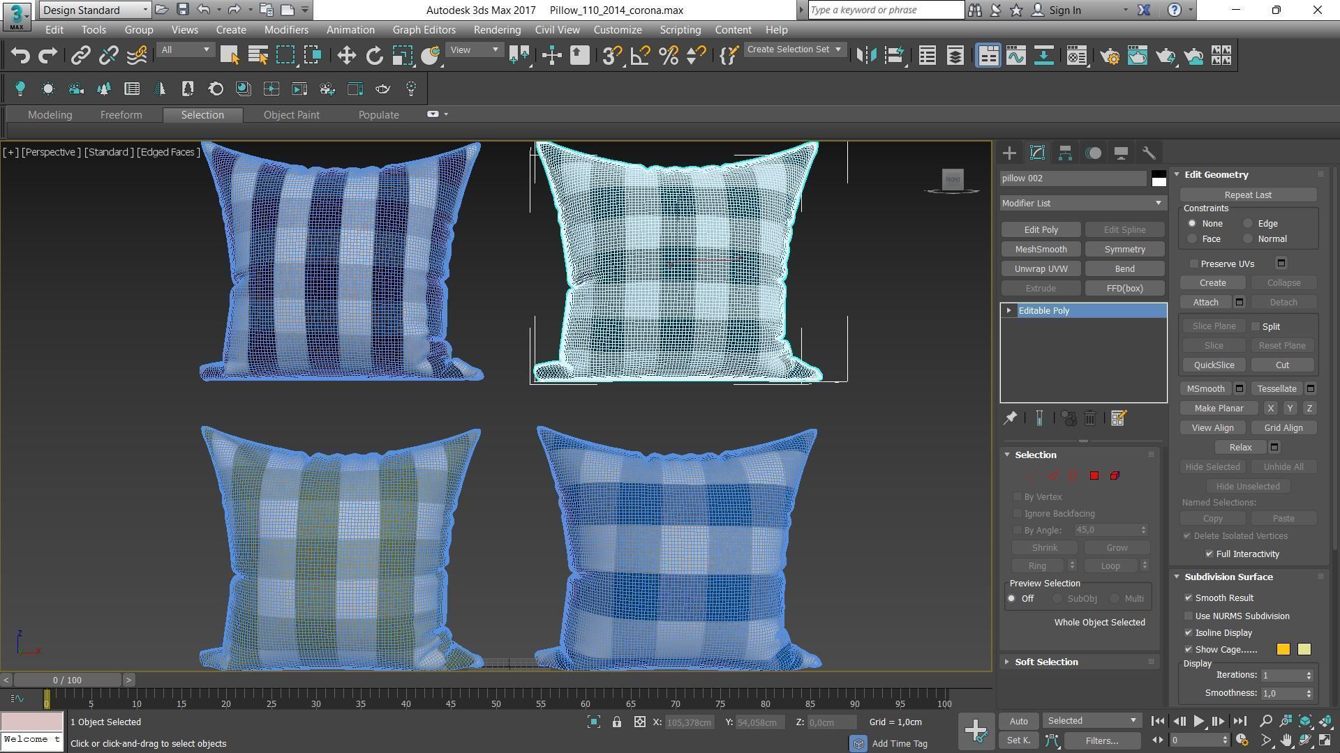Open Curve Editor from main toolbar
Screen dimensions: 1340x753
pos(1016,56)
